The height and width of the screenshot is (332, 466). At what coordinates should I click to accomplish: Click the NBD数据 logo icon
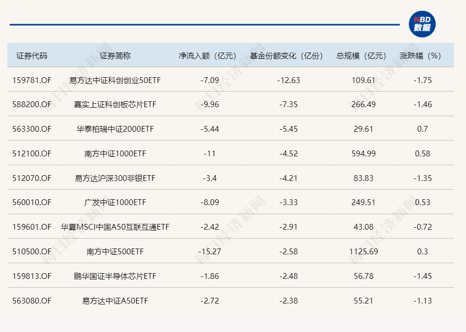click(x=422, y=24)
